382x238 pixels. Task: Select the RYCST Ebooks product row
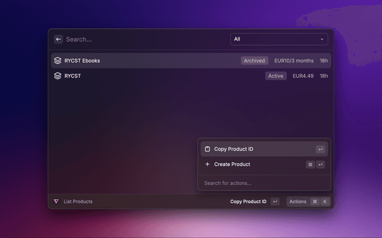(149, 61)
